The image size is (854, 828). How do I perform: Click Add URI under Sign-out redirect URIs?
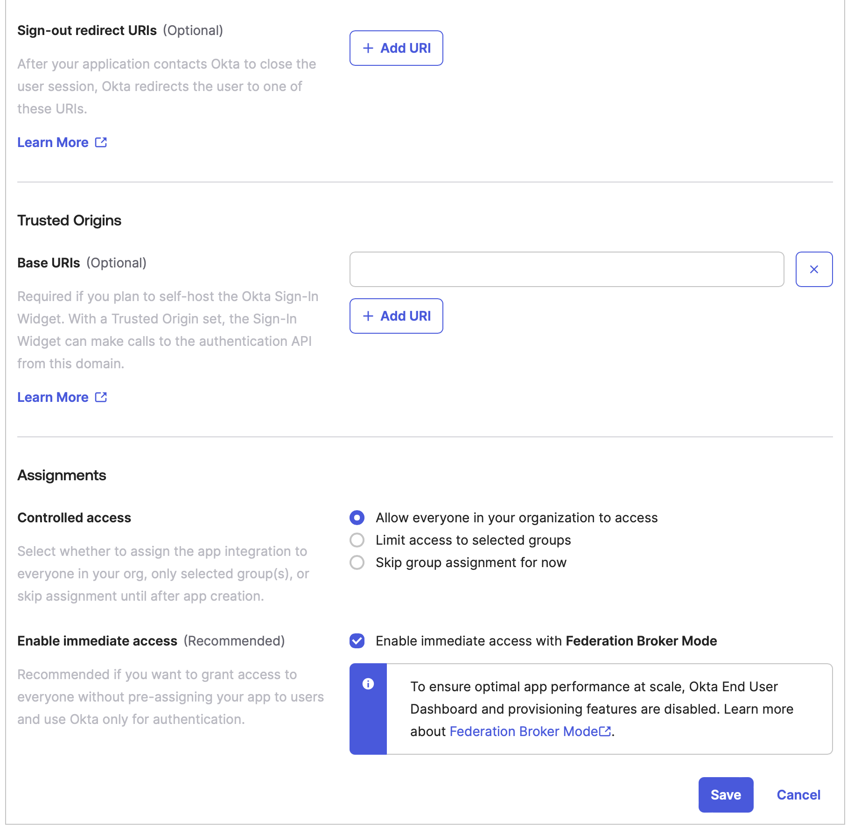click(x=396, y=48)
